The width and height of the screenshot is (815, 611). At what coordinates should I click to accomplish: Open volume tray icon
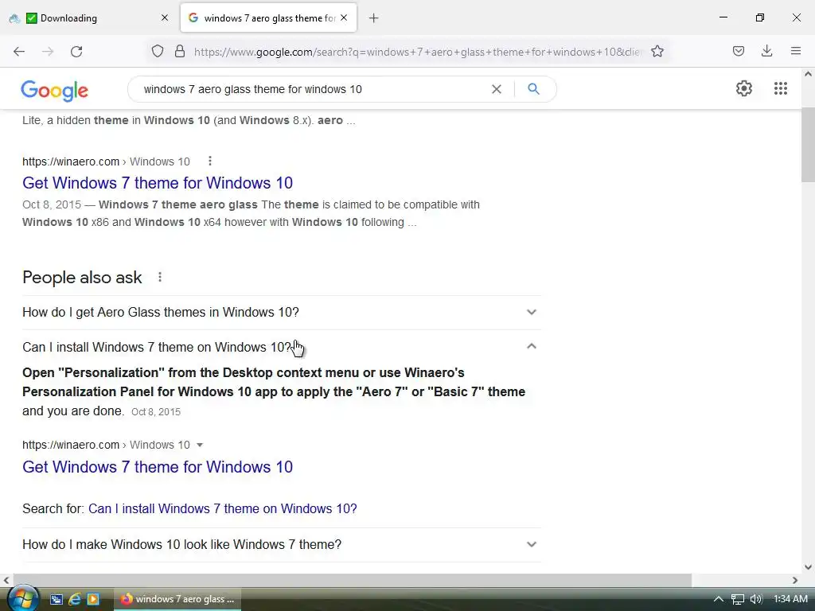pos(756,599)
